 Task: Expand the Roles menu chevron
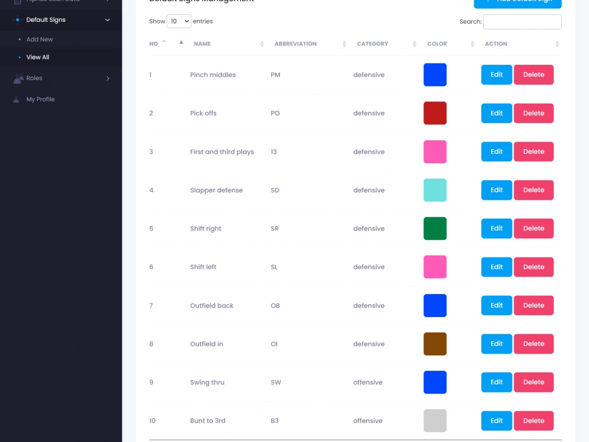click(x=108, y=78)
